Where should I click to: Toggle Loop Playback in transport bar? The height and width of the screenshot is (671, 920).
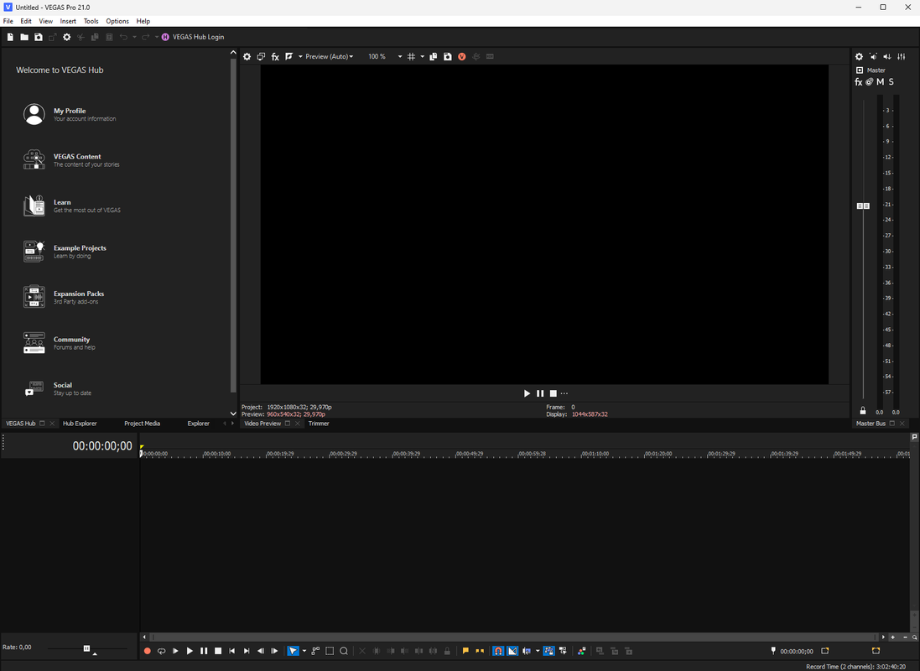[x=161, y=651]
